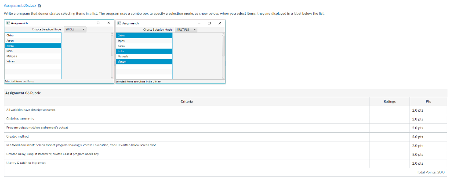450x180 pixels.
Task: Click the preview icon beside Assignment 06.docx
Action: pos(40,5)
